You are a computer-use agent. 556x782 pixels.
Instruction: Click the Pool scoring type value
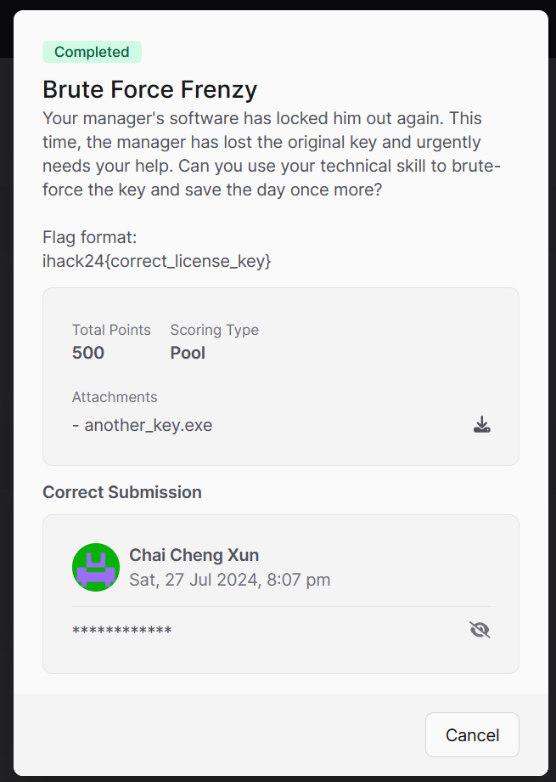pos(188,353)
